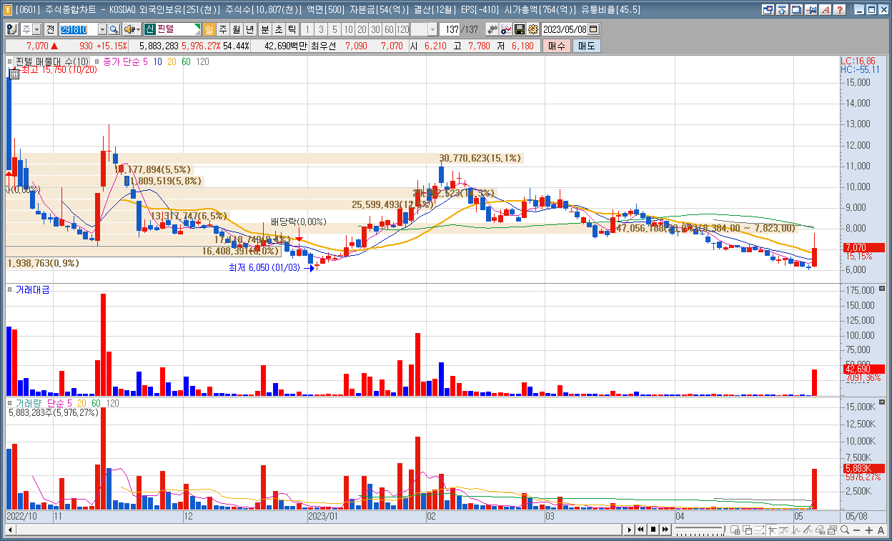This screenshot has width=892, height=541.
Task: Select interval preset 5
Action: pyautogui.click(x=334, y=29)
